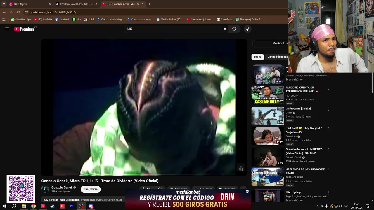374x210 pixels.
Task: Click the video player to toggle playback
Action: click(x=144, y=107)
